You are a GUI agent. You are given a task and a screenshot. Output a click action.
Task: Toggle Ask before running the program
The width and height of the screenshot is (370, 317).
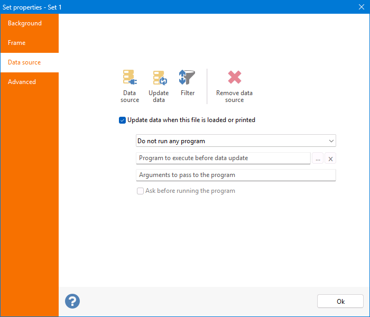tap(141, 191)
